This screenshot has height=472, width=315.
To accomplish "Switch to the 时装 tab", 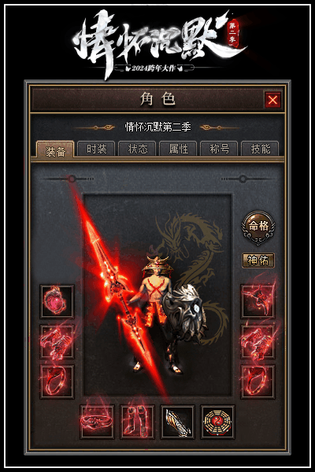I will [x=96, y=149].
